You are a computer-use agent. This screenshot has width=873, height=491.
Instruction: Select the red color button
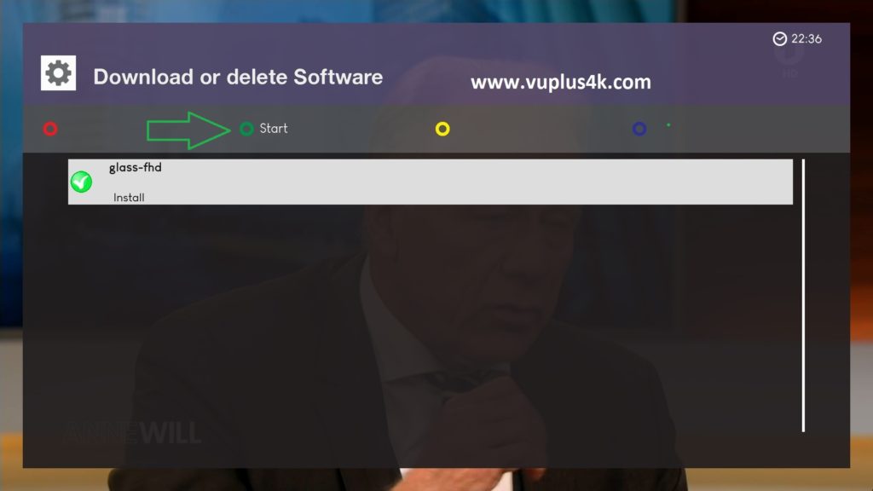(50, 130)
